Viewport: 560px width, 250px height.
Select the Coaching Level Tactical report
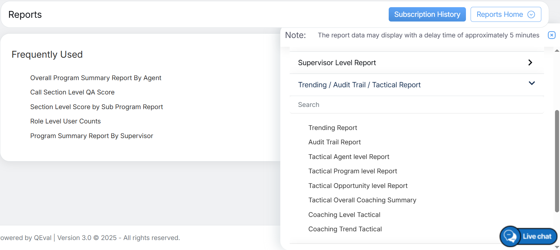coord(344,215)
